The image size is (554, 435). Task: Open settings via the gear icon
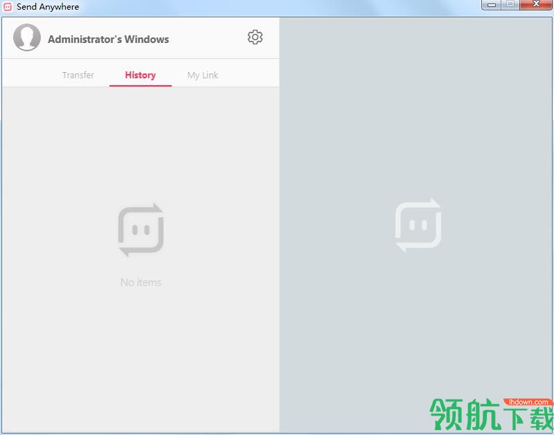click(255, 37)
